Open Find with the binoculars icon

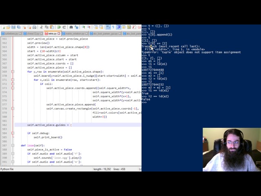71,27
